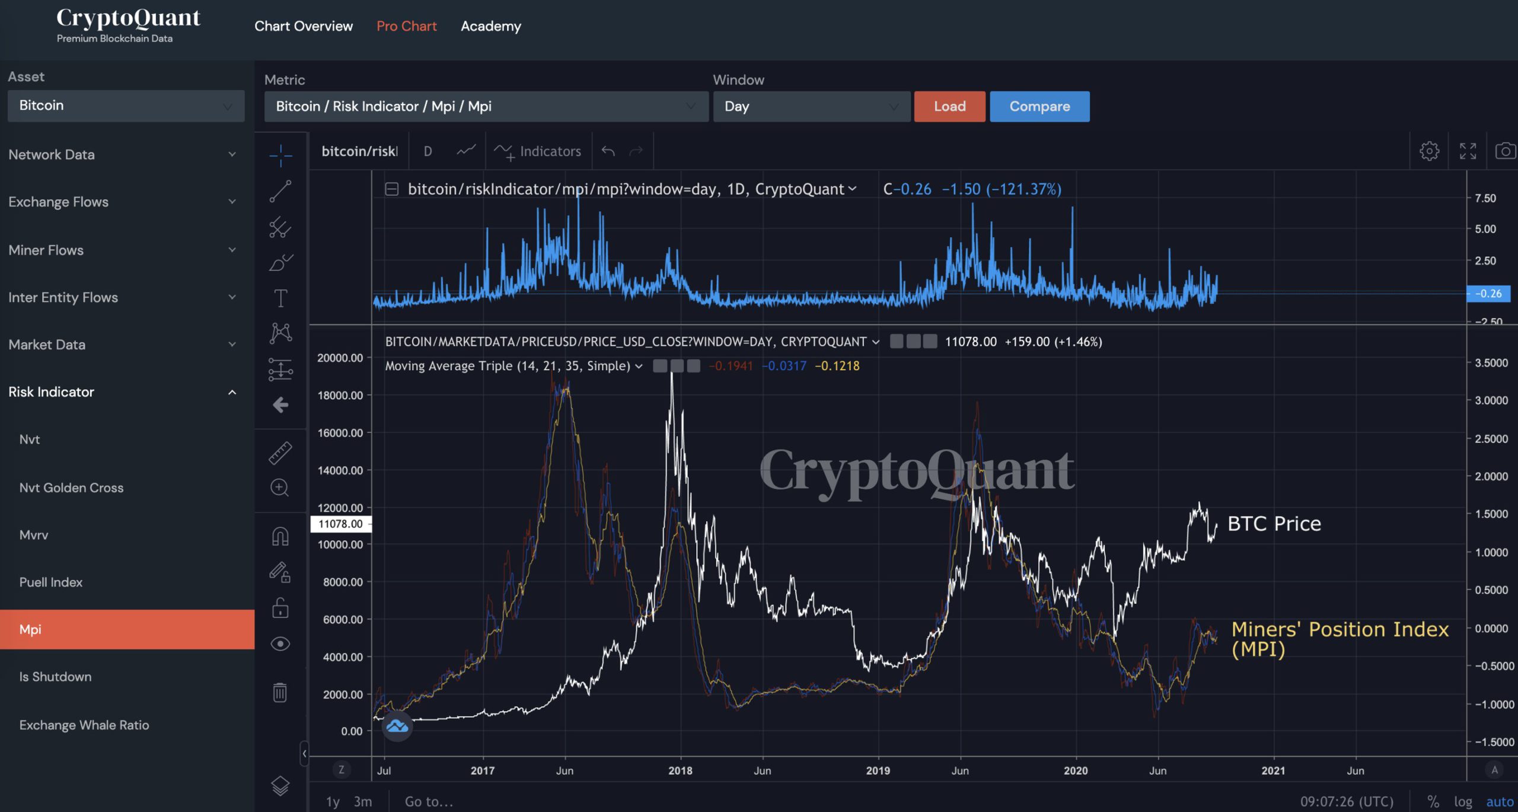The height and width of the screenshot is (812, 1518).
Task: Toggle stay in drawing mode pencil-lock
Action: 280,572
